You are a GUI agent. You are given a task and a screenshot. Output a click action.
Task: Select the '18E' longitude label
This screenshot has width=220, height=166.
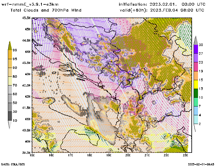click(90, 155)
